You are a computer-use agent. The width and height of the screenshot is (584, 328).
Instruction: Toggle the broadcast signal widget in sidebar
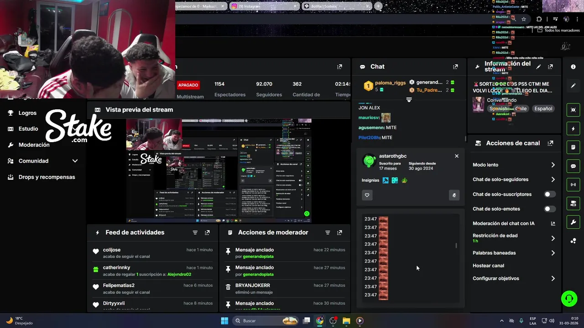click(x=574, y=184)
